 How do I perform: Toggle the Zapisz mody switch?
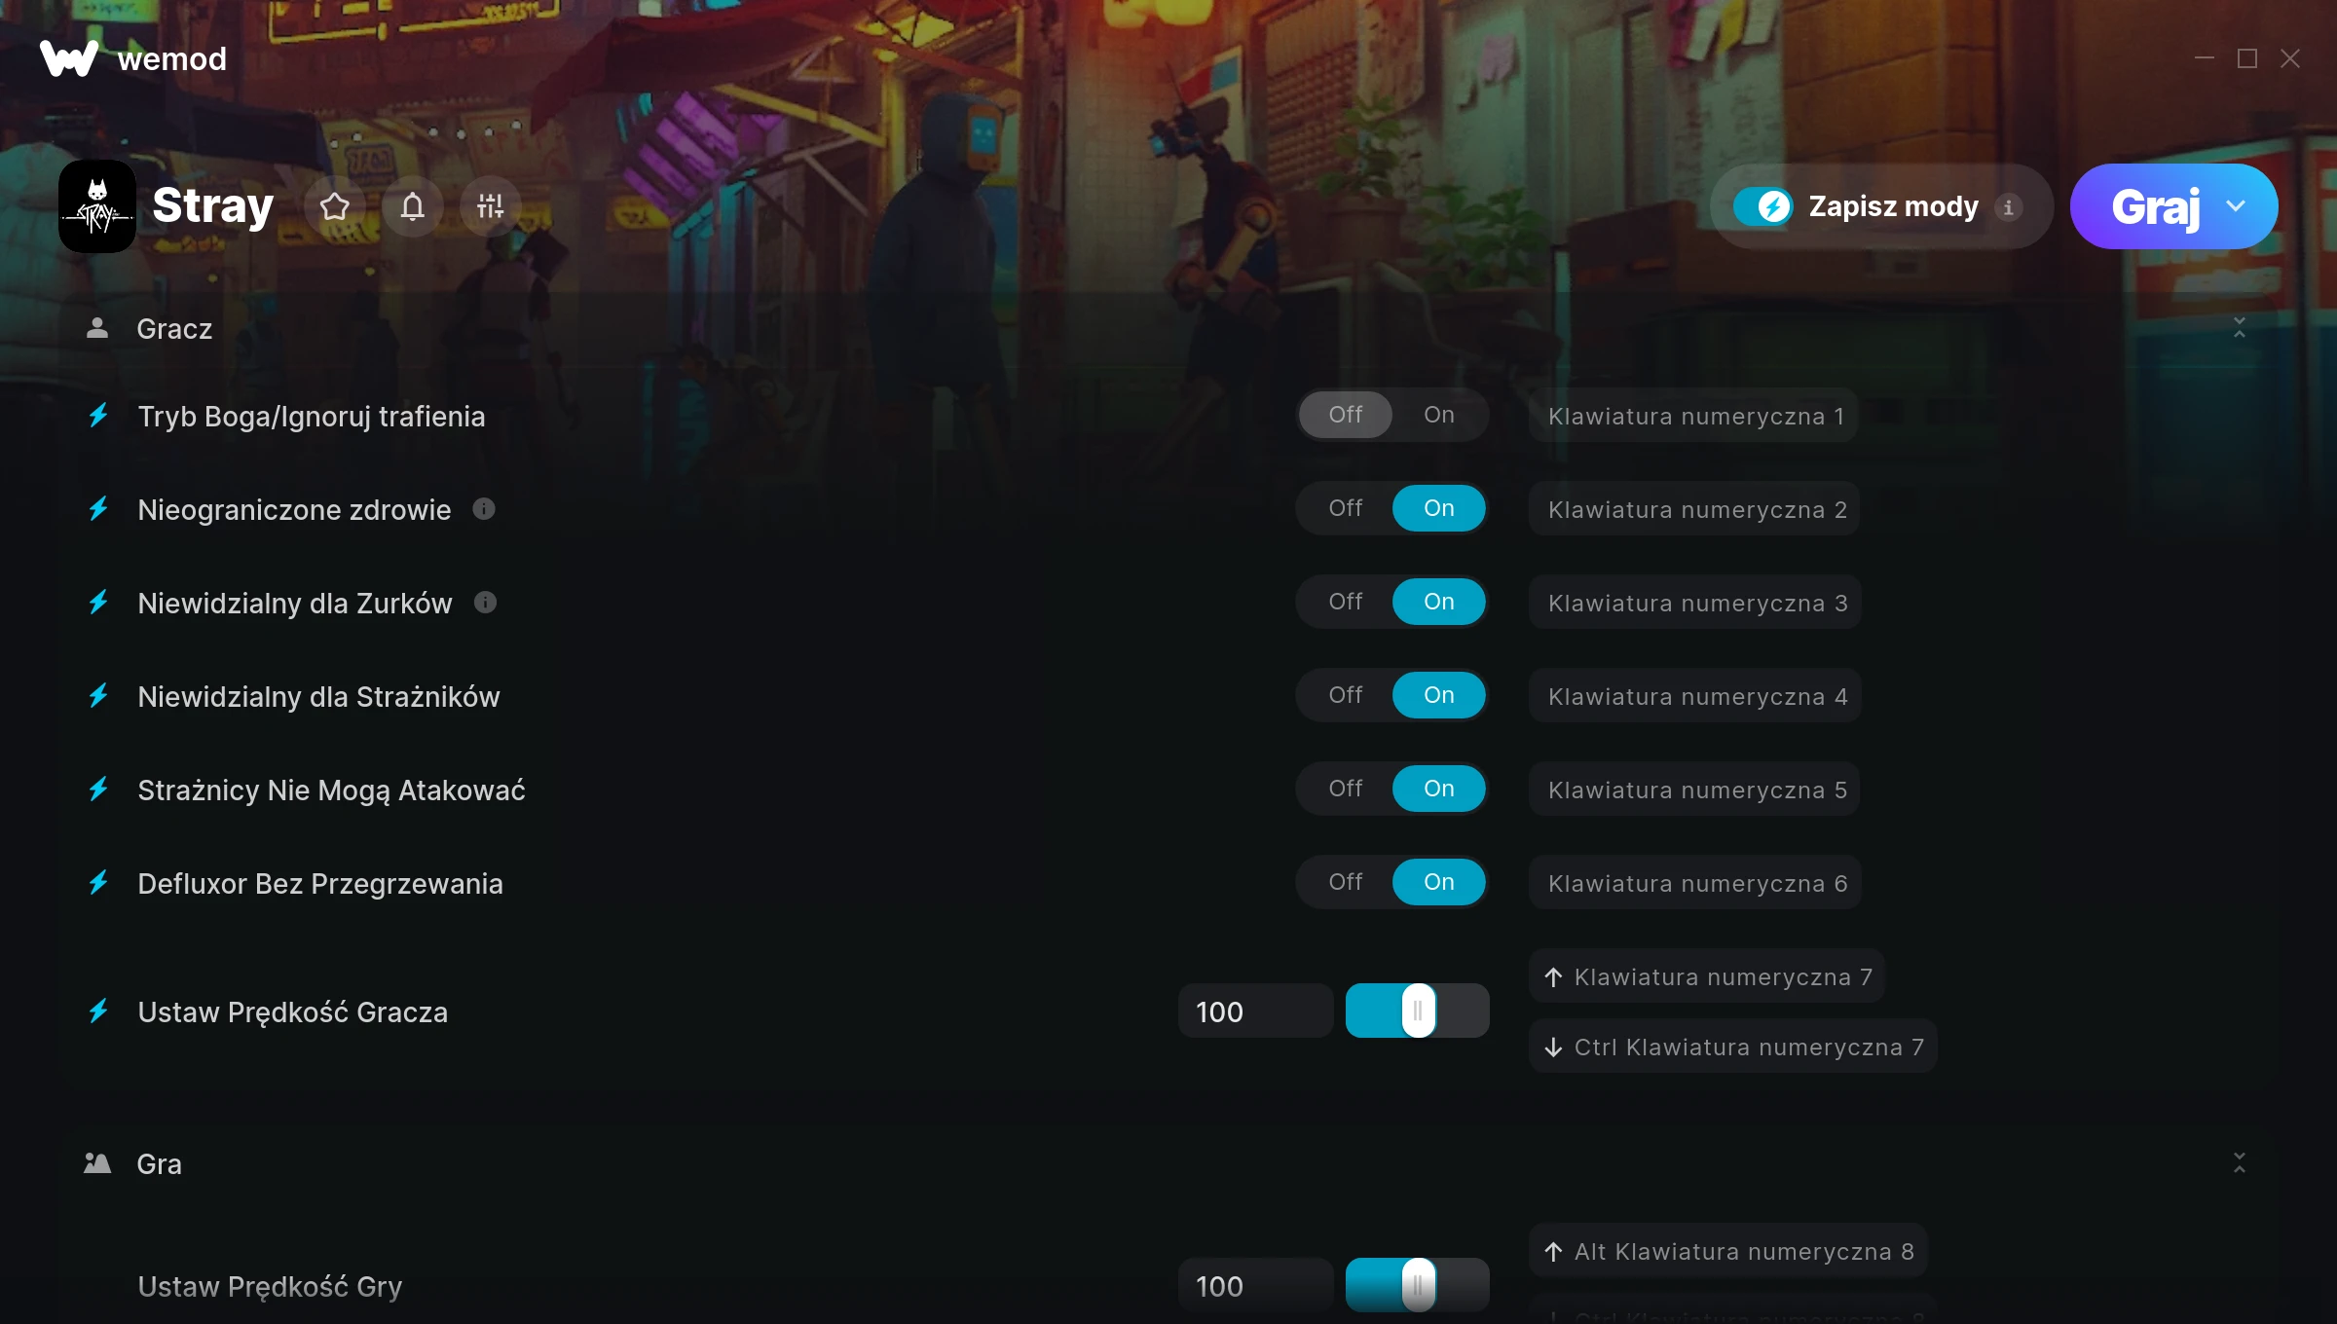point(1762,206)
